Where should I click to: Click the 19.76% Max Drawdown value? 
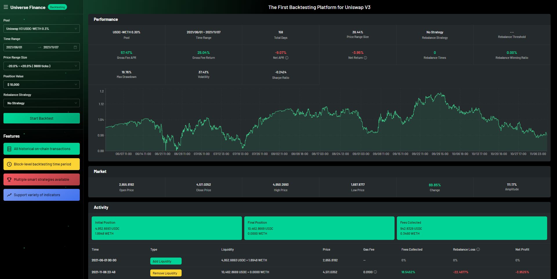pos(126,72)
